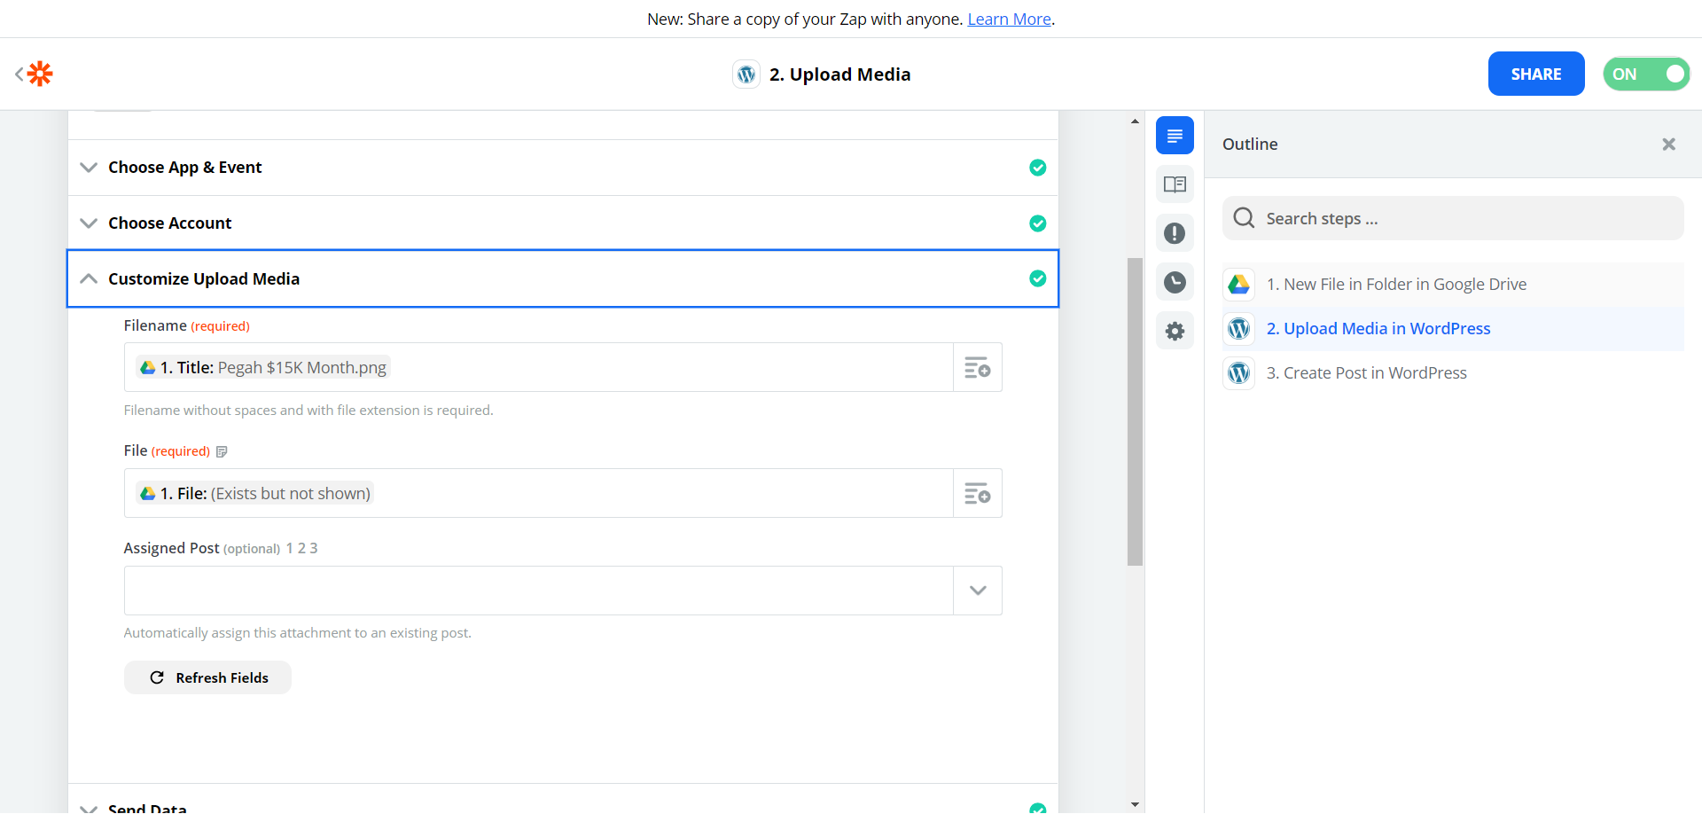Collapse the Customize Upload Media section
The width and height of the screenshot is (1702, 814).
point(563,278)
